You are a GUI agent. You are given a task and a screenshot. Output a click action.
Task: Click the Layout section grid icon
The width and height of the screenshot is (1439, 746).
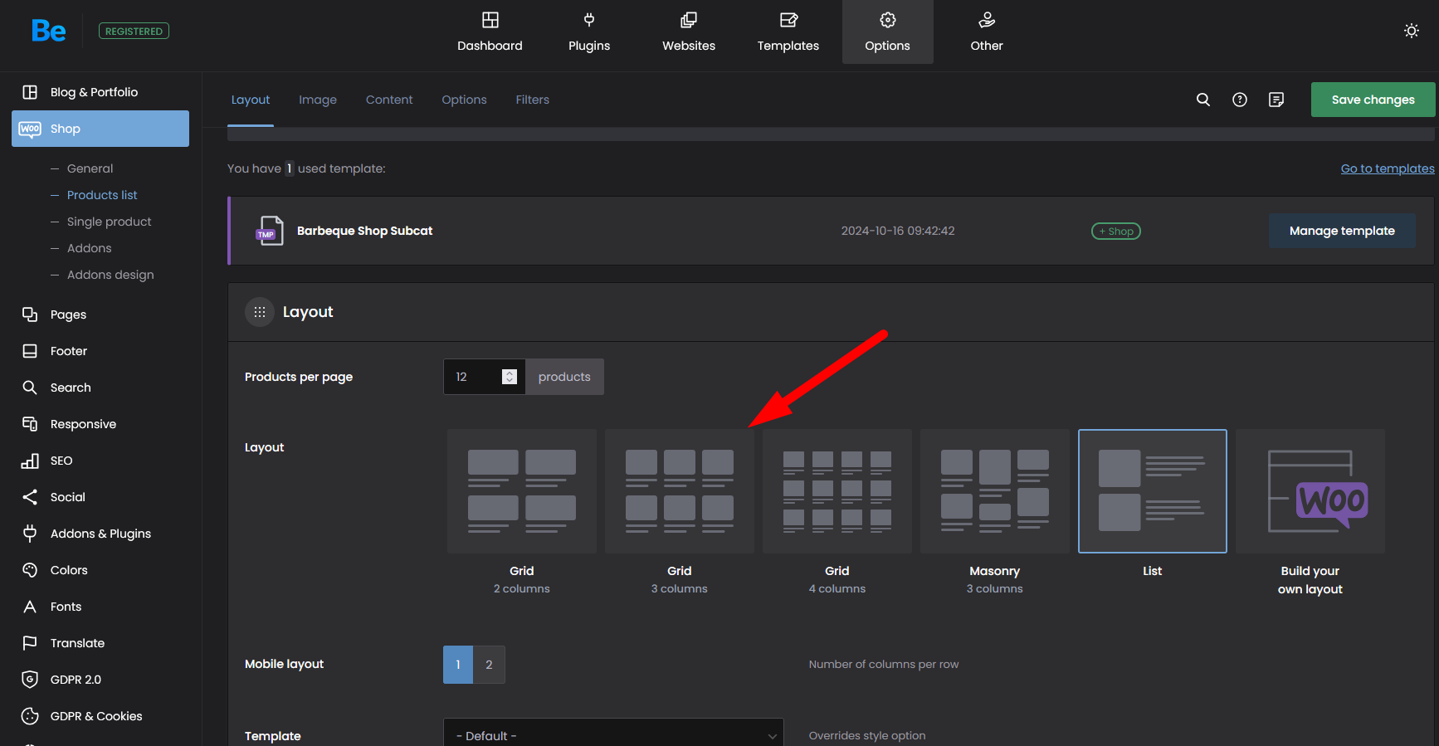pyautogui.click(x=260, y=312)
